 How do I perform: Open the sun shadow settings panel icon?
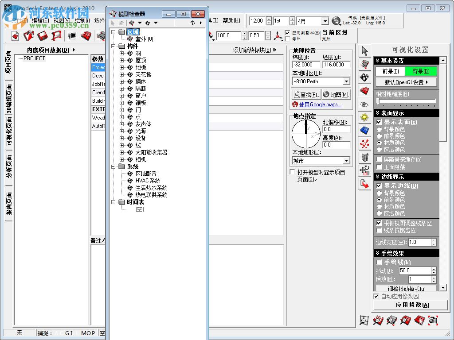click(364, 117)
